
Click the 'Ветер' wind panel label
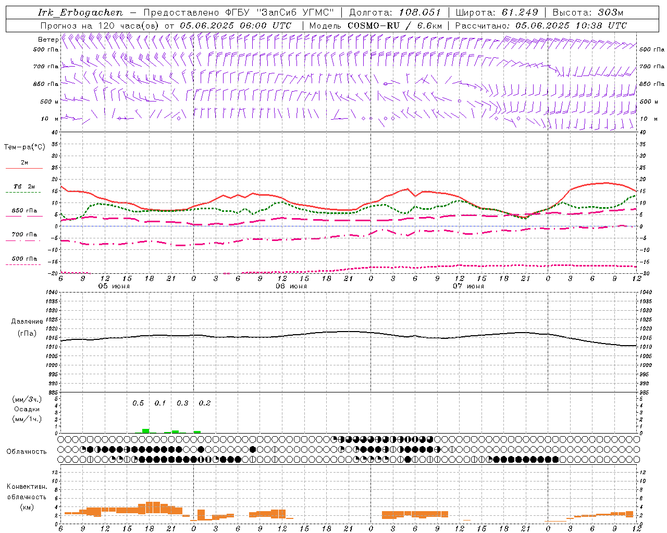[48, 40]
